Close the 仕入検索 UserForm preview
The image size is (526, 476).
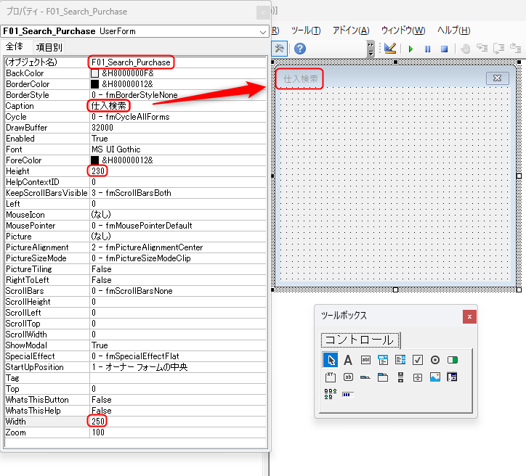497,78
